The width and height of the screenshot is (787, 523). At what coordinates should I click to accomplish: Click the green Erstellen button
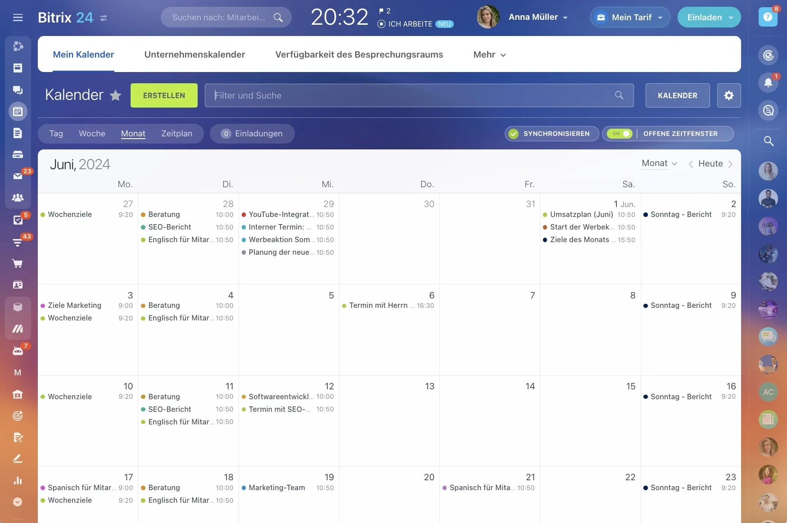[x=164, y=95]
